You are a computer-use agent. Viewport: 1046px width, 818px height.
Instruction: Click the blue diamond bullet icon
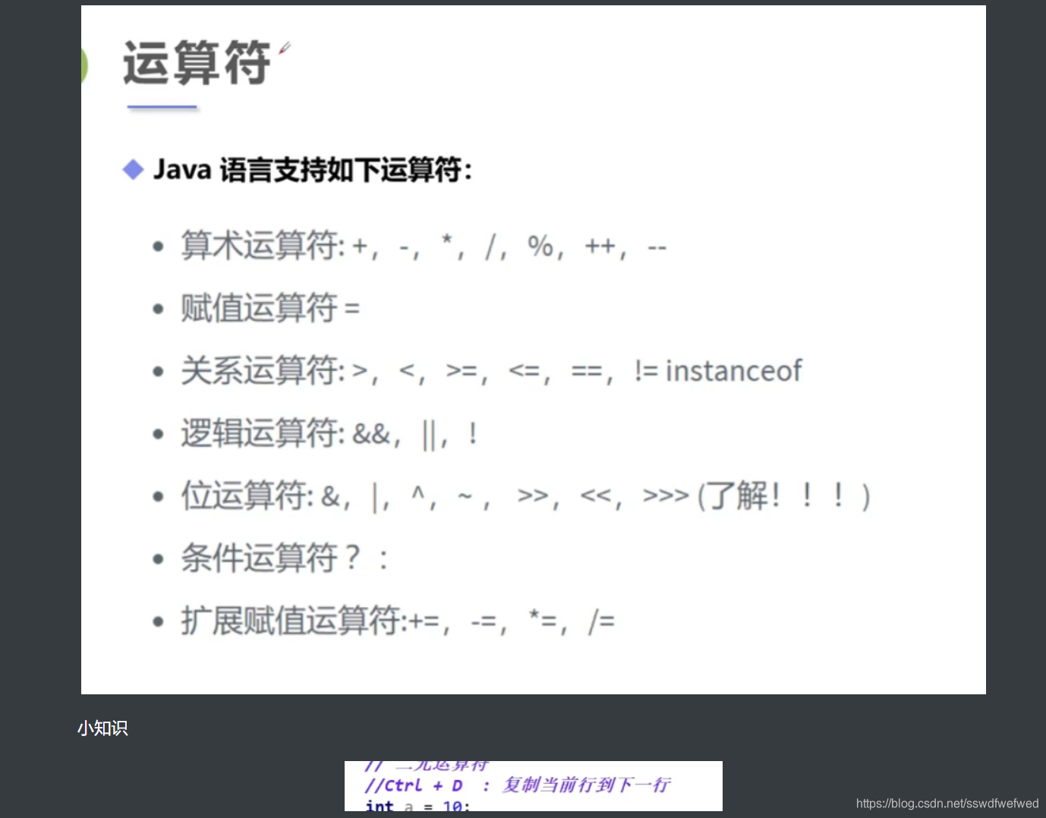133,169
